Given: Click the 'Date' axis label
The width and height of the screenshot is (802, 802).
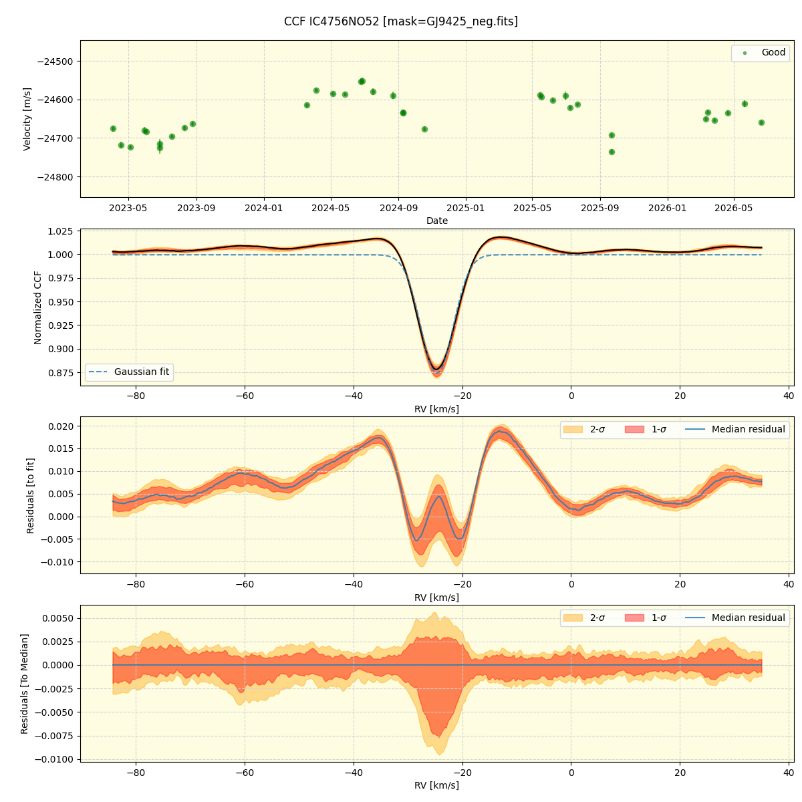Looking at the screenshot, I should pos(437,221).
